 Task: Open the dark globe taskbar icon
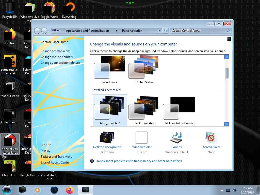pyautogui.click(x=54, y=190)
